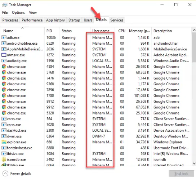
Task: Sort by the Description column header
Action: point(171,31)
